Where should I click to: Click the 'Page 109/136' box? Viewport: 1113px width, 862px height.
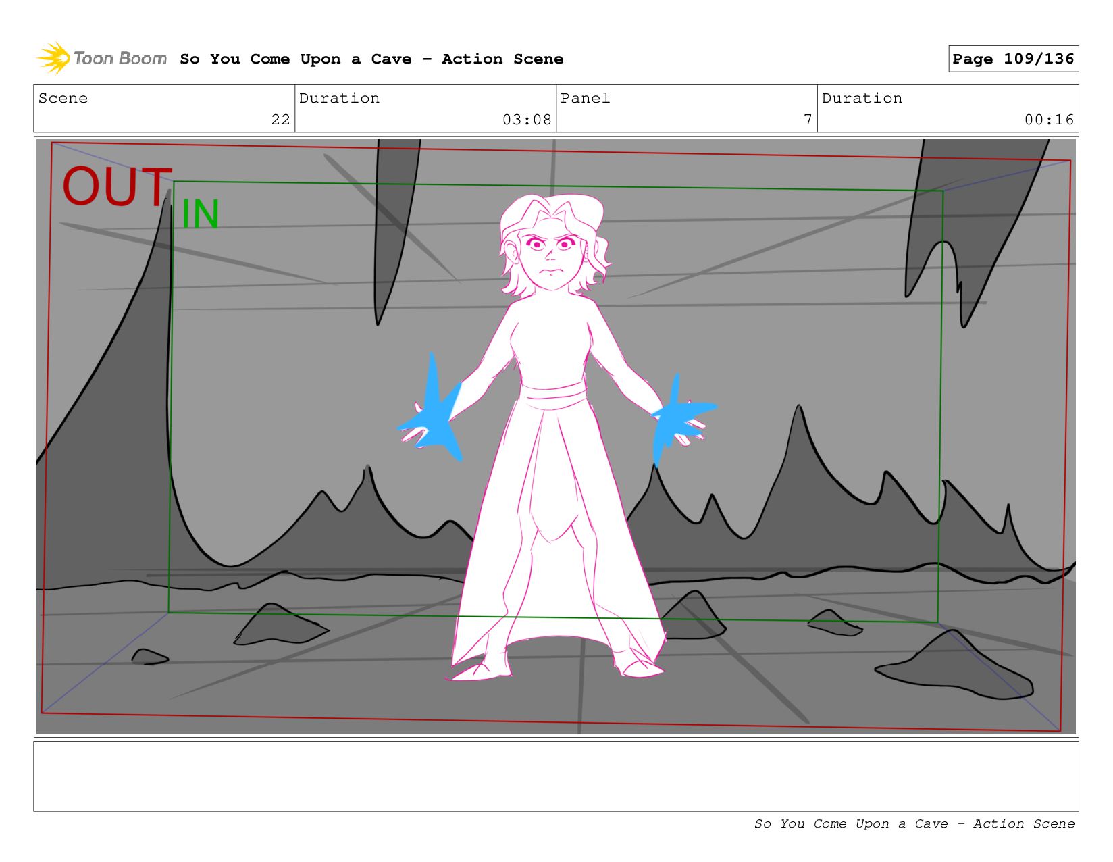1013,59
